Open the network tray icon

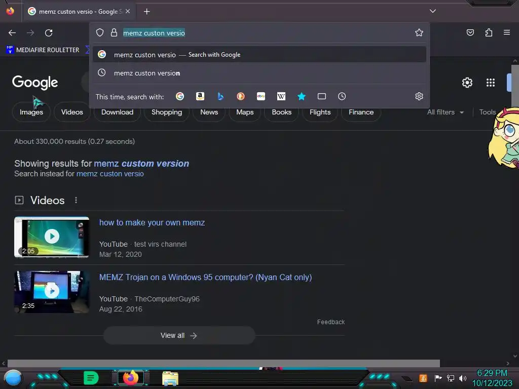pyautogui.click(x=450, y=378)
